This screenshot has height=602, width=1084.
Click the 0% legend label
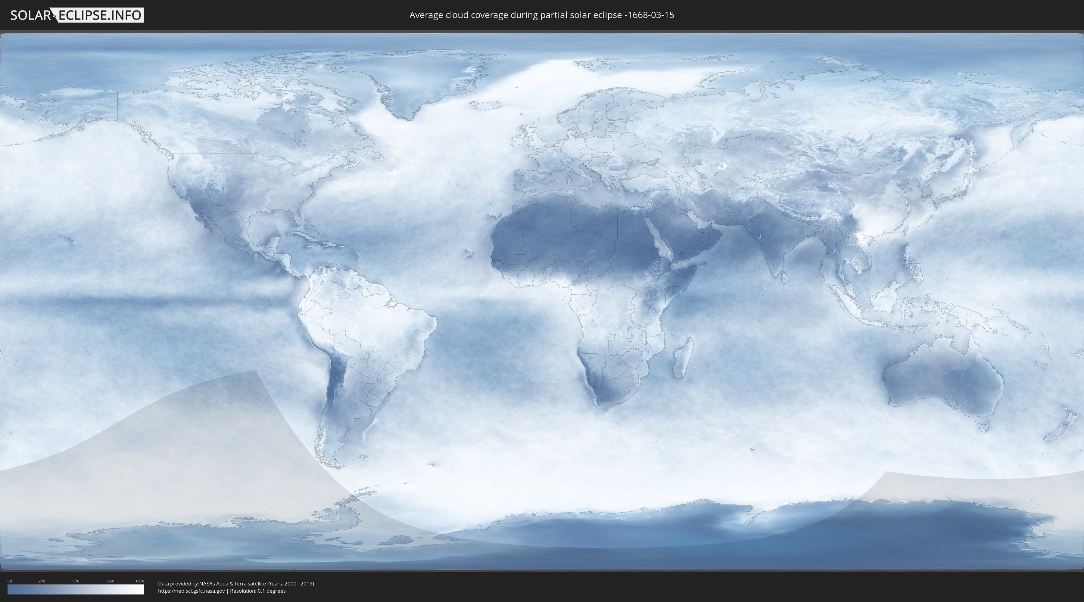pyautogui.click(x=10, y=581)
